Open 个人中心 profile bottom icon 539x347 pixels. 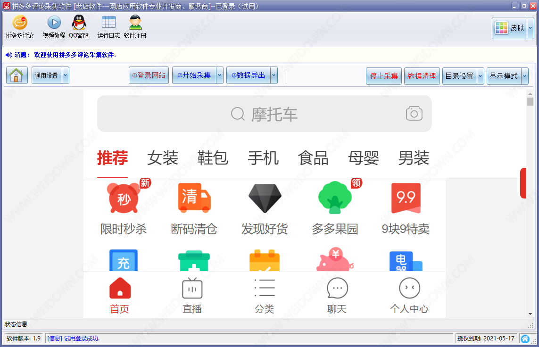coord(409,288)
